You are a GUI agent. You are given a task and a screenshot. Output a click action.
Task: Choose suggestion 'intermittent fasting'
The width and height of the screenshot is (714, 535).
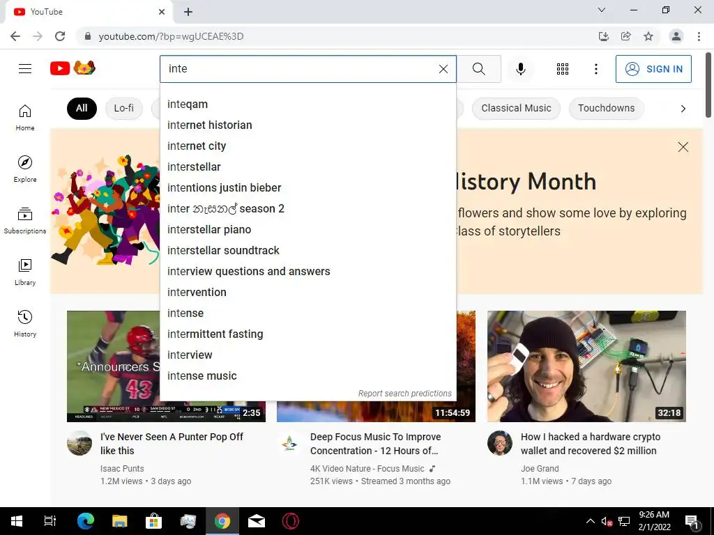pos(307,334)
